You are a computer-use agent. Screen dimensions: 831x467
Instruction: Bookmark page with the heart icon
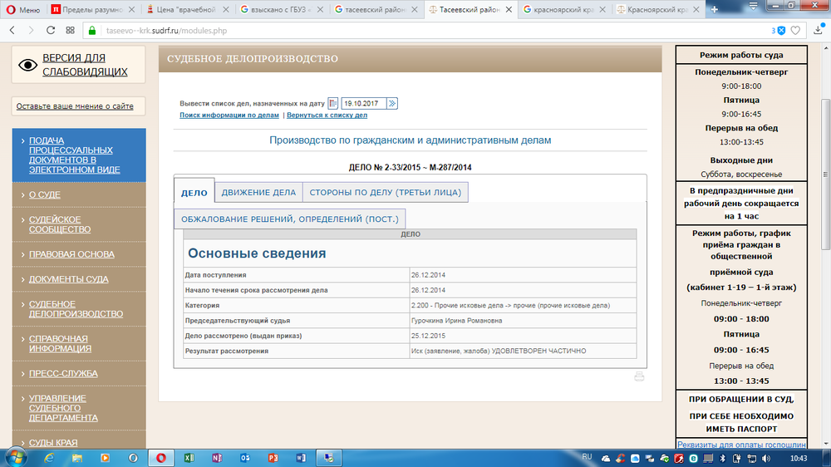tap(795, 30)
